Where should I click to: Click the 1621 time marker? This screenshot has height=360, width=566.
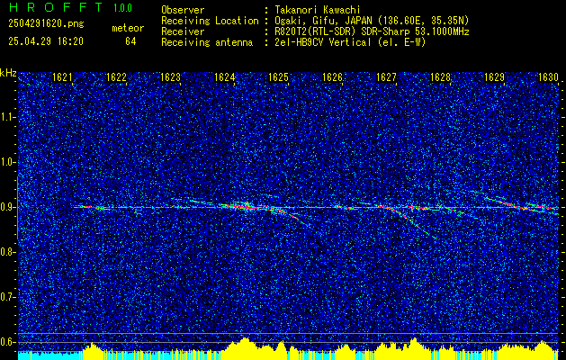coord(62,77)
